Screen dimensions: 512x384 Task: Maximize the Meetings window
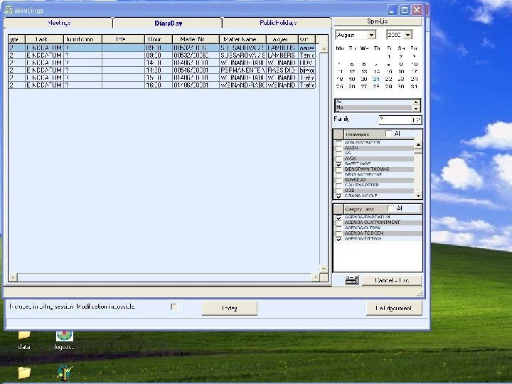click(x=404, y=10)
